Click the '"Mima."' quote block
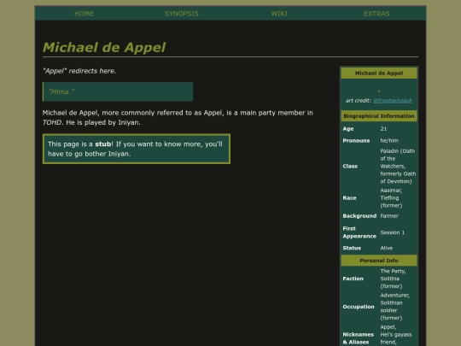The width and height of the screenshot is (461, 346). click(118, 91)
